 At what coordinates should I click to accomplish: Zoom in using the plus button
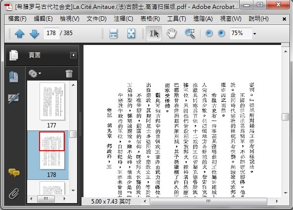221,34
